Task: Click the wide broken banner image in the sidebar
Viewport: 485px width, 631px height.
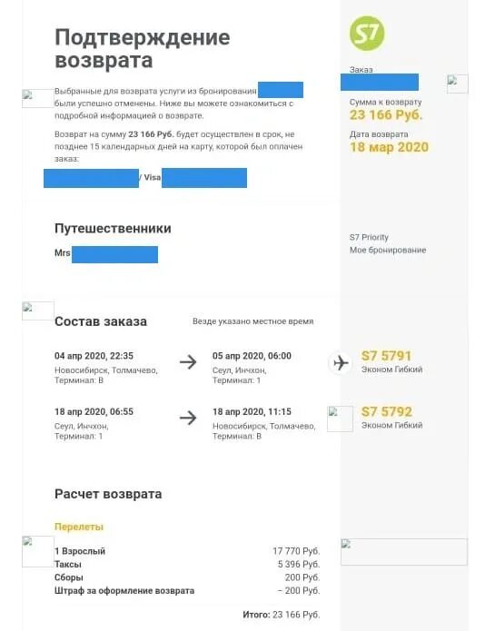Action: 403,552
